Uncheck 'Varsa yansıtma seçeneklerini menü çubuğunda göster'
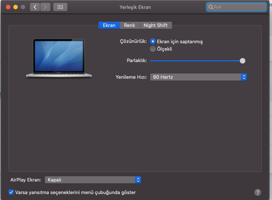 click(x=11, y=192)
